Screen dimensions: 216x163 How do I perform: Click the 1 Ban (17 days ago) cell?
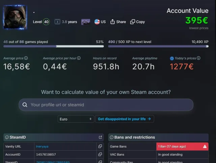(182, 147)
